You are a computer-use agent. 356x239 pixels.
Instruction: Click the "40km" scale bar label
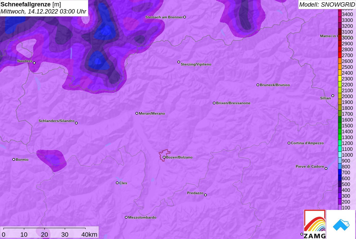[x=89, y=234]
